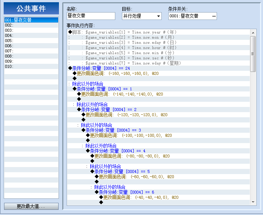Image resolution: width=263 pixels, height=215 pixels.
Task: Select conditional branch 变量 [0004] == 2
Action: tap(158, 110)
